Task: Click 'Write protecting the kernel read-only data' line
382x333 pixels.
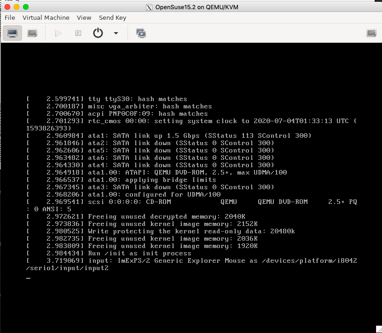Action: pos(161,231)
